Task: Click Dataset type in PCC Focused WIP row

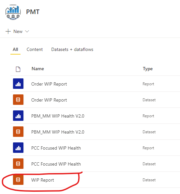Action: click(149, 164)
